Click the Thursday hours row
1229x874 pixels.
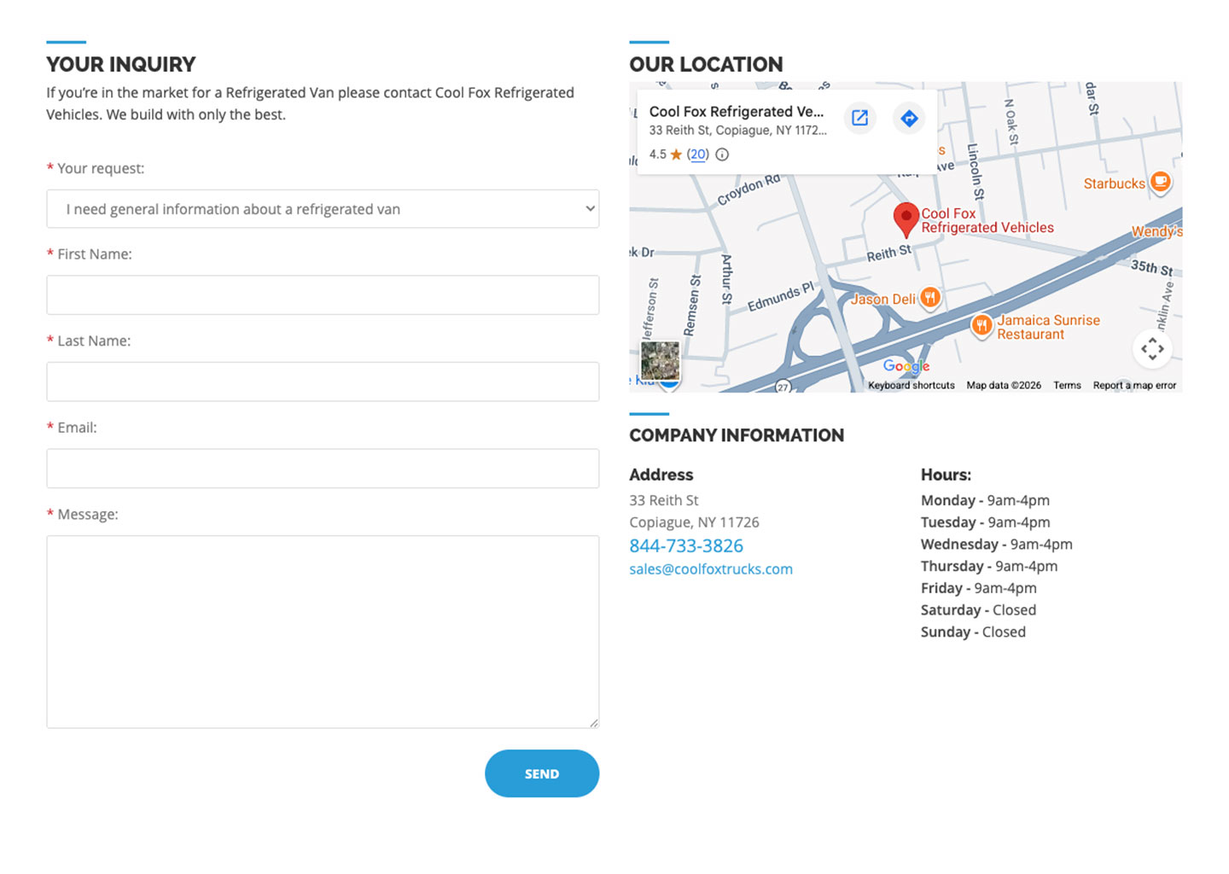coord(988,566)
